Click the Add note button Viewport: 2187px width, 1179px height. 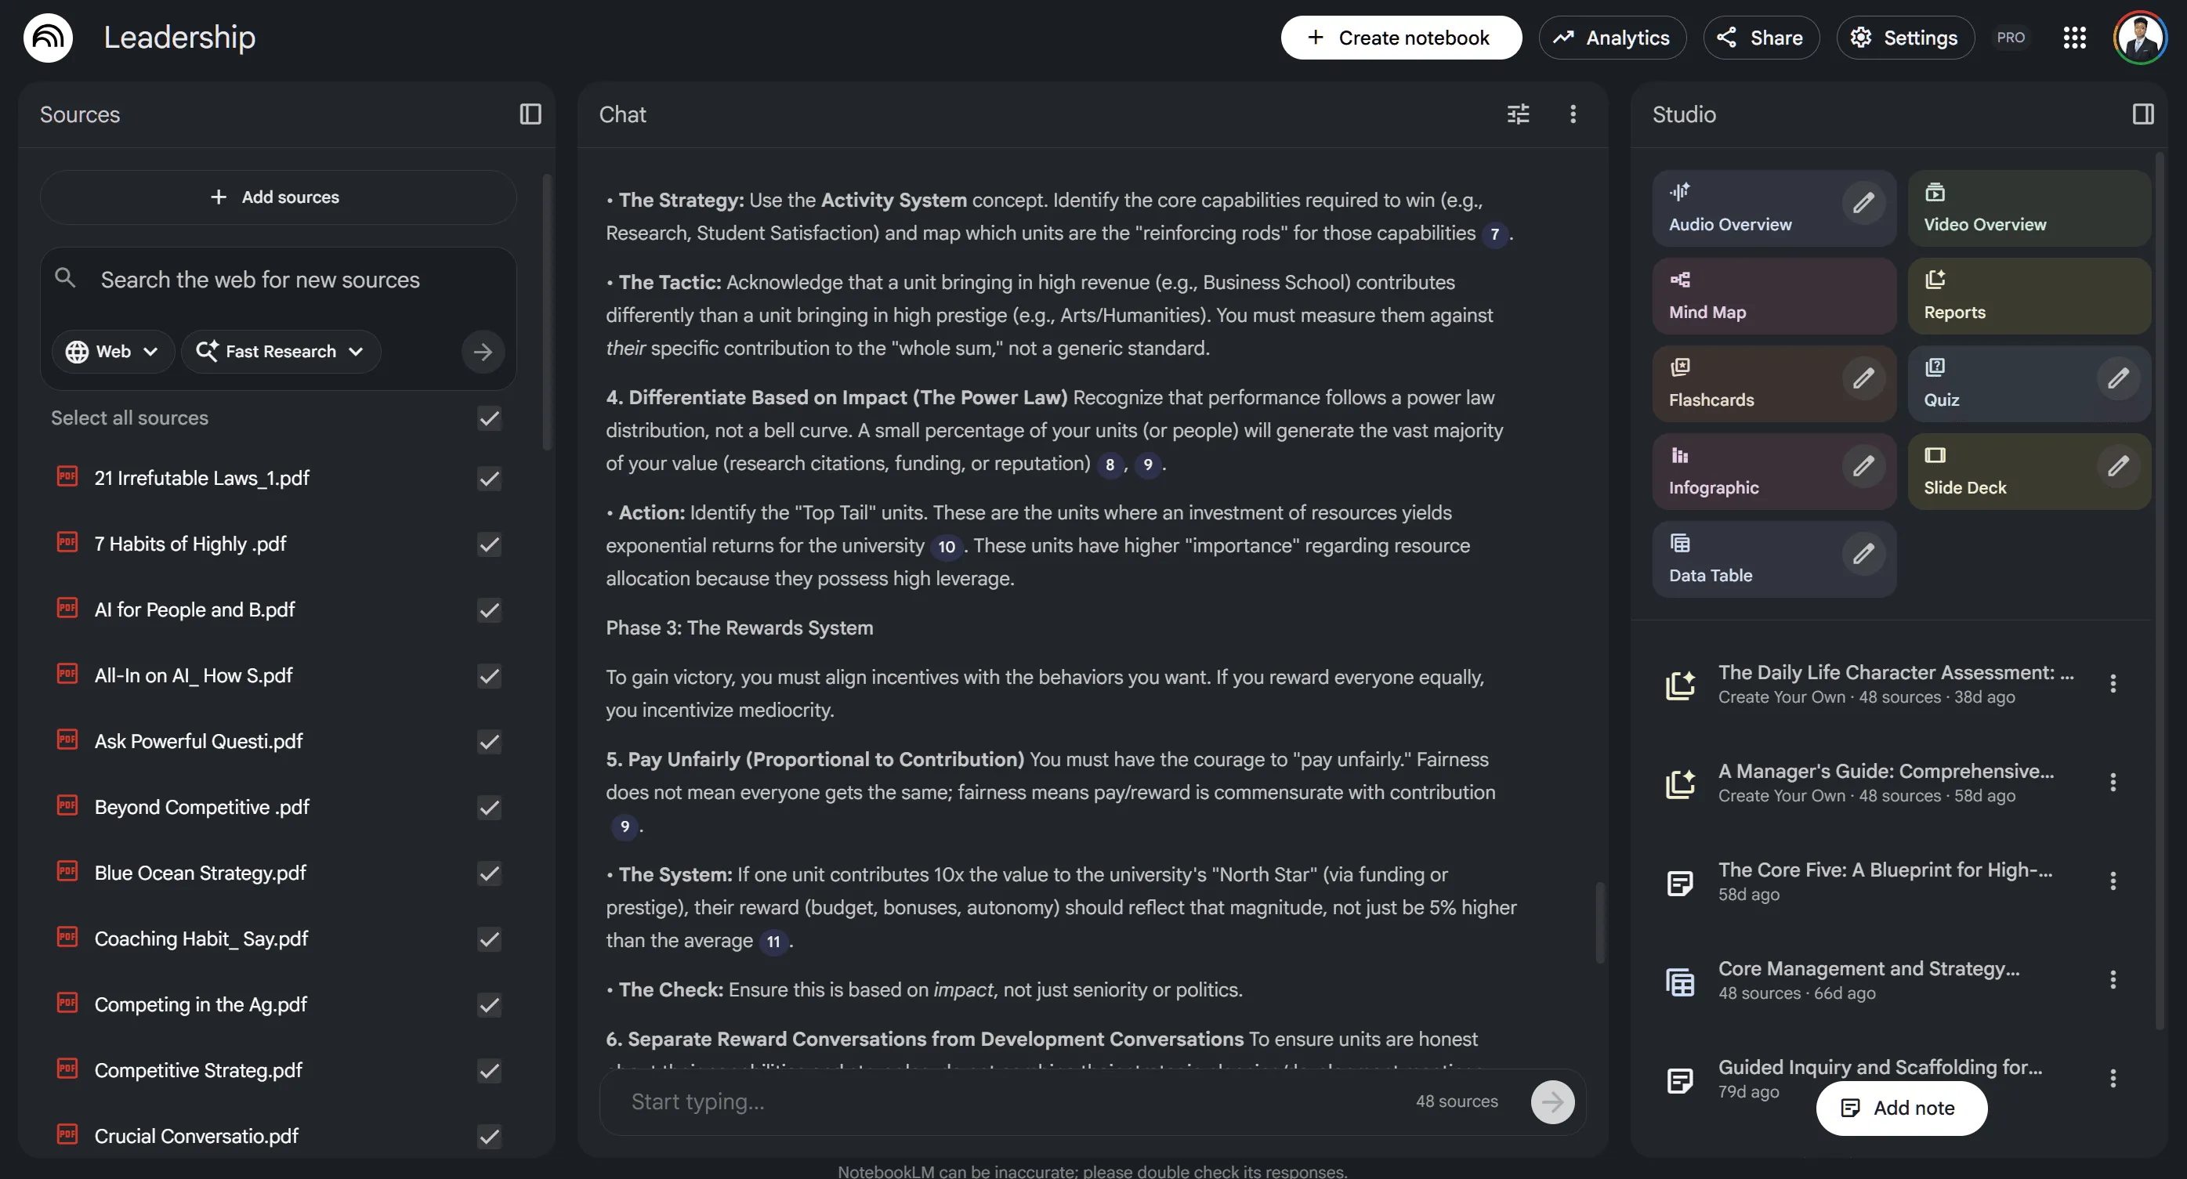(1901, 1108)
